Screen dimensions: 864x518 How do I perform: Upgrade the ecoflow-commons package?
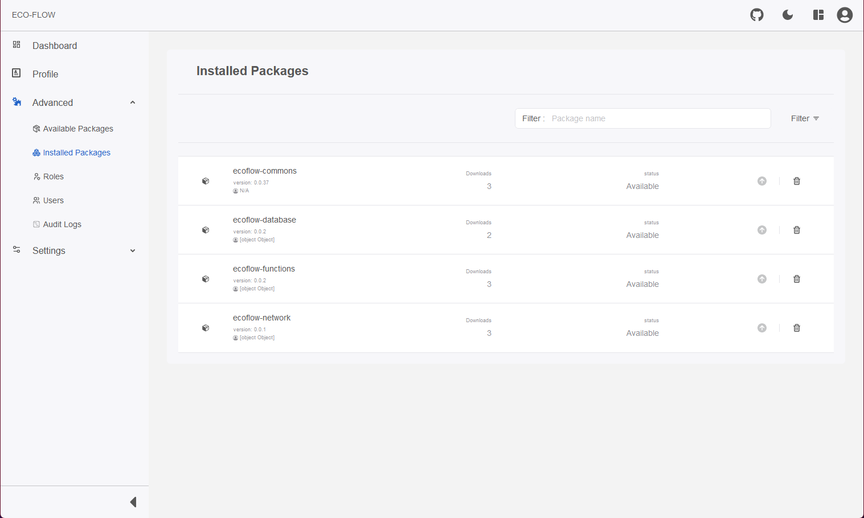pyautogui.click(x=762, y=181)
